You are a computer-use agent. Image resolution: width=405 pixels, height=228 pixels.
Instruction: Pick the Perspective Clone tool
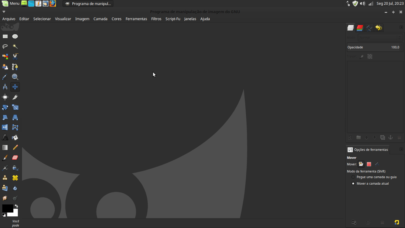tap(5, 188)
